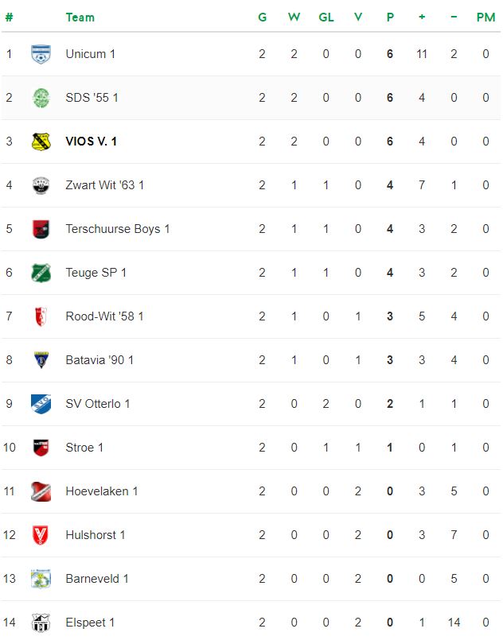Click the Hulshorst 1 red crest
503x644 pixels.
pos(41,535)
